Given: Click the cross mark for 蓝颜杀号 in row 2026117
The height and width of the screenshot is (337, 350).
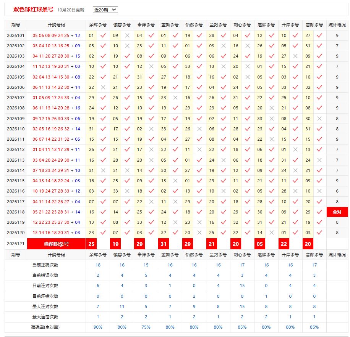Looking at the screenshot, I should pyautogui.click(x=175, y=202).
